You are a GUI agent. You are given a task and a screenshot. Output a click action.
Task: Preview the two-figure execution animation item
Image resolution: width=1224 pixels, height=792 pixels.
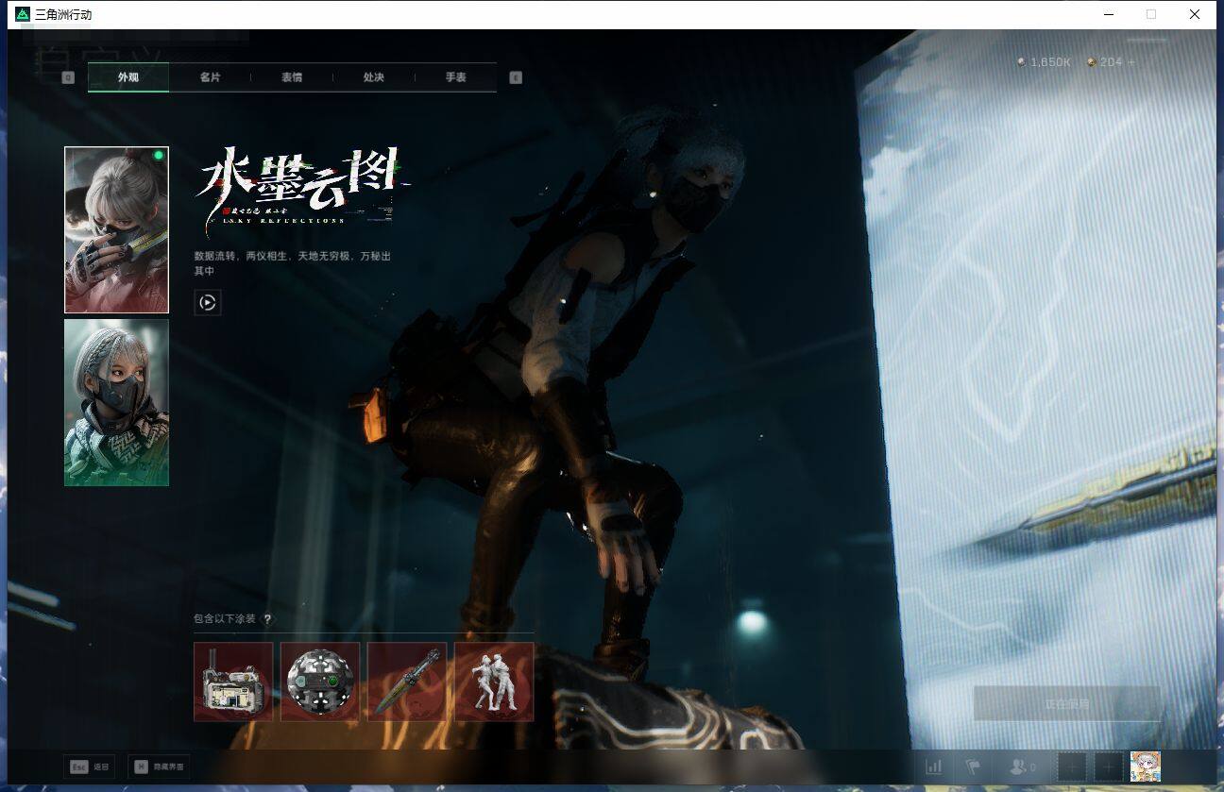tap(494, 682)
